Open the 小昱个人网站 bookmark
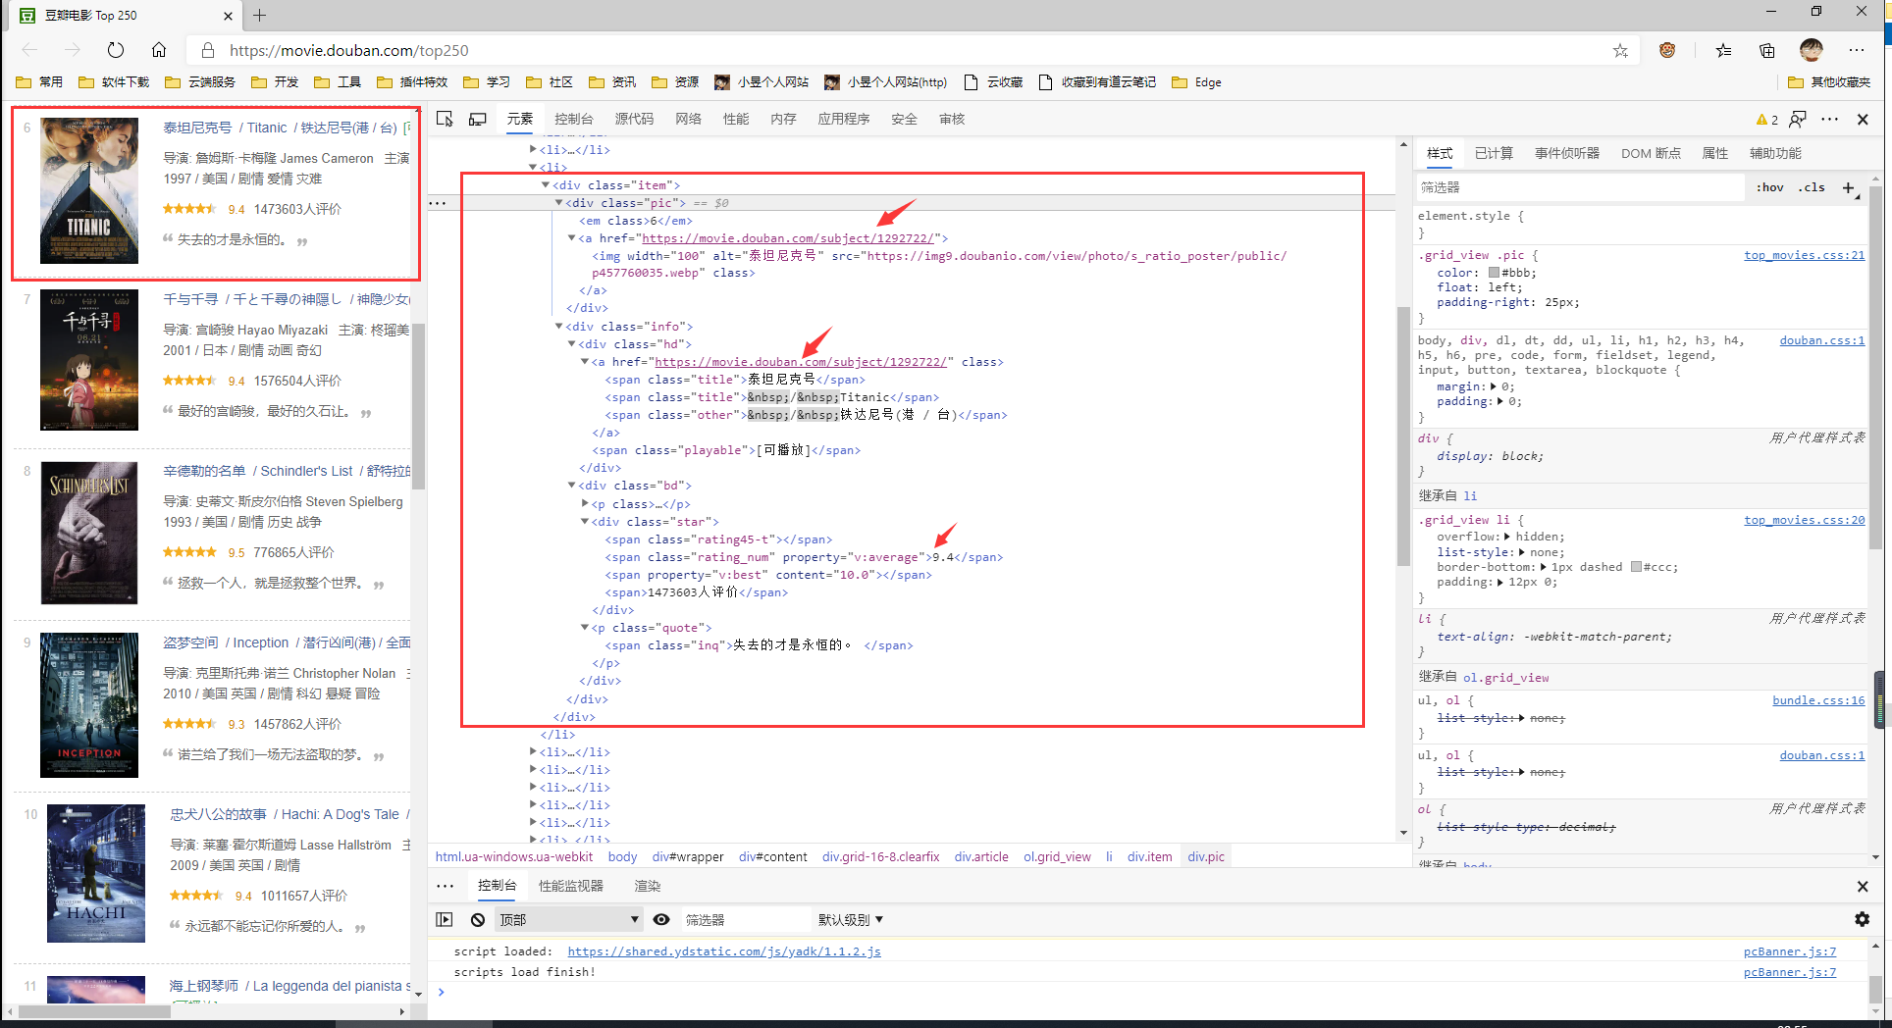1892x1028 pixels. point(762,82)
